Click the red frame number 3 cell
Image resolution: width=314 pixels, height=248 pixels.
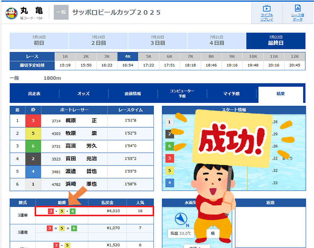pos(33,121)
